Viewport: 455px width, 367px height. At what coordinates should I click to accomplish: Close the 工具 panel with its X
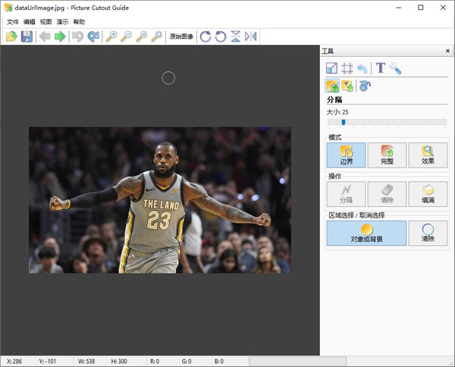point(447,51)
